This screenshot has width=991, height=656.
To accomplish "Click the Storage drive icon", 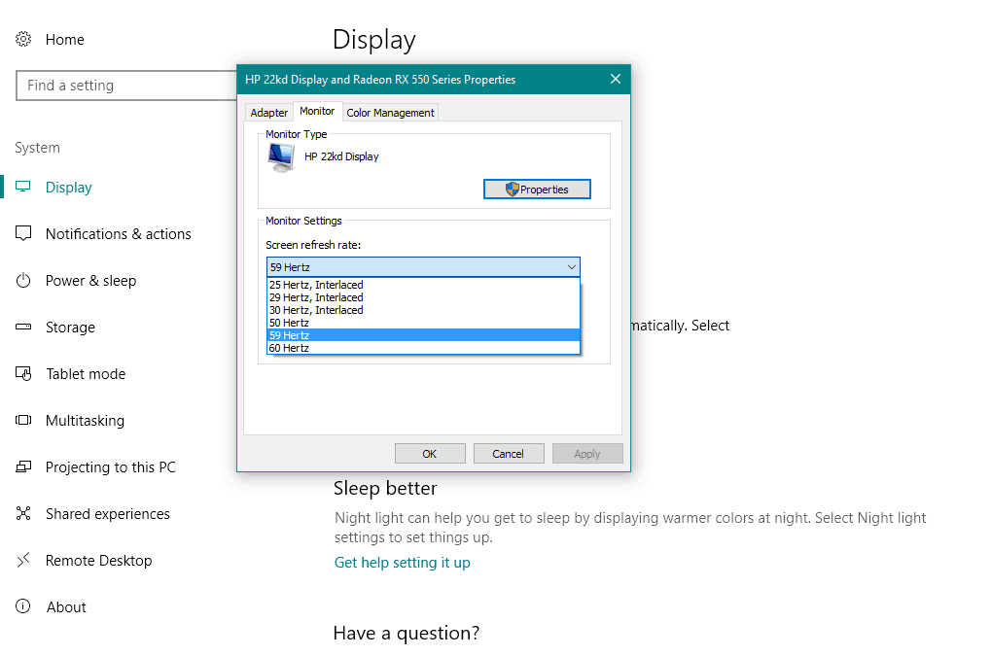I will [x=23, y=328].
